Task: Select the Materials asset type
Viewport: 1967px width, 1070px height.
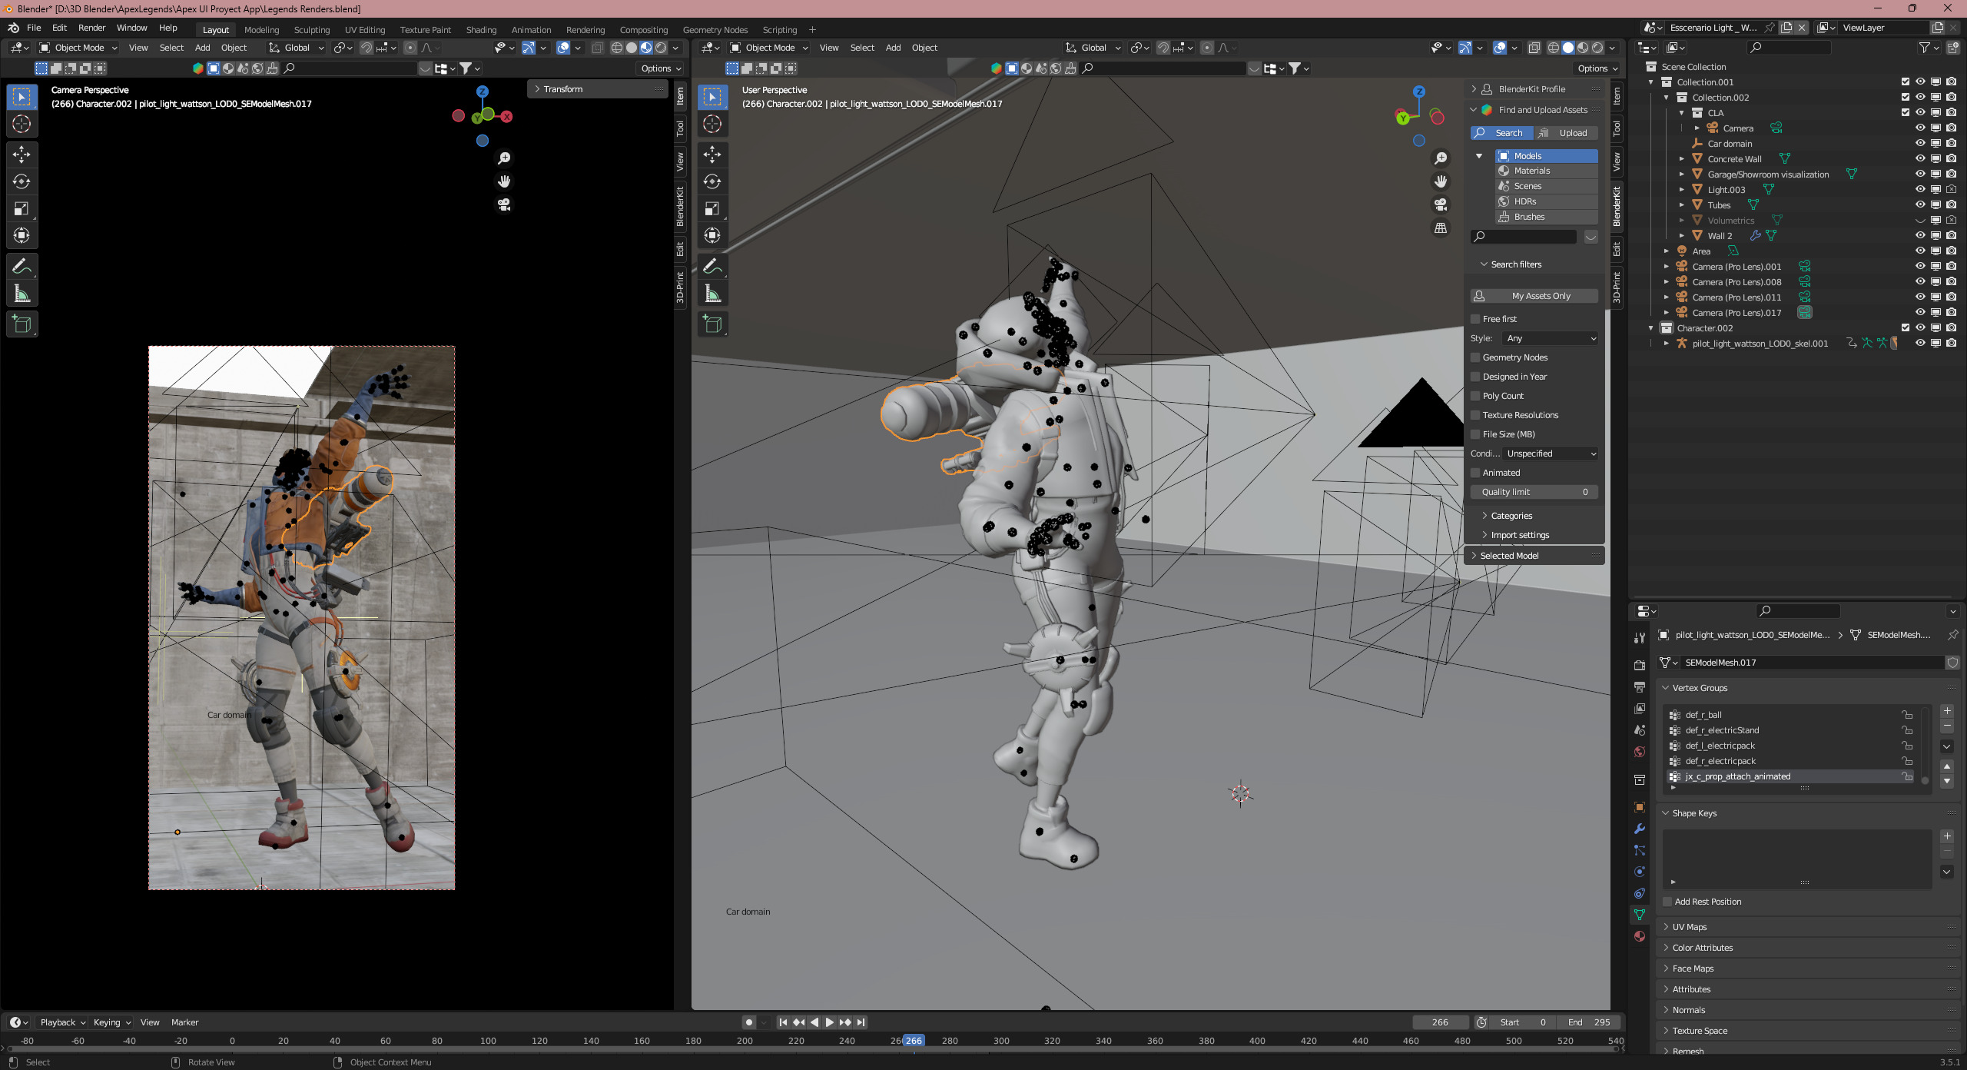Action: pos(1547,171)
